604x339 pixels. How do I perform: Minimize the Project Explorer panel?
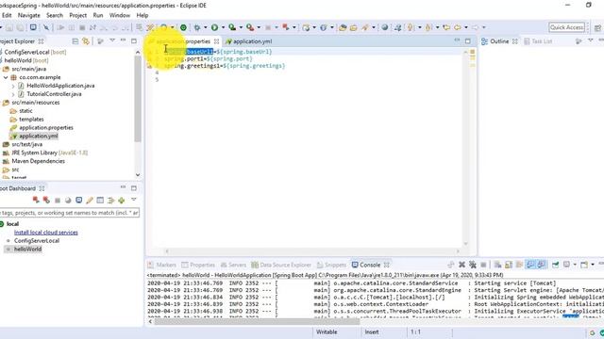[x=123, y=40]
